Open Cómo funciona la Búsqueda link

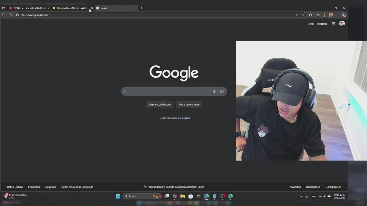(x=77, y=187)
